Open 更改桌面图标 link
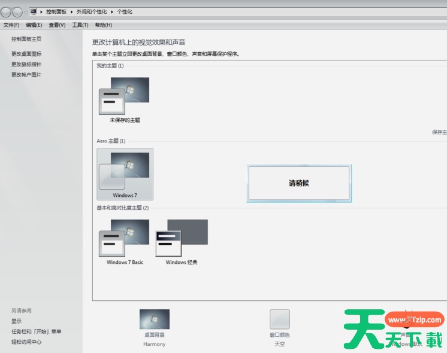This screenshot has height=353, width=447. 26,54
